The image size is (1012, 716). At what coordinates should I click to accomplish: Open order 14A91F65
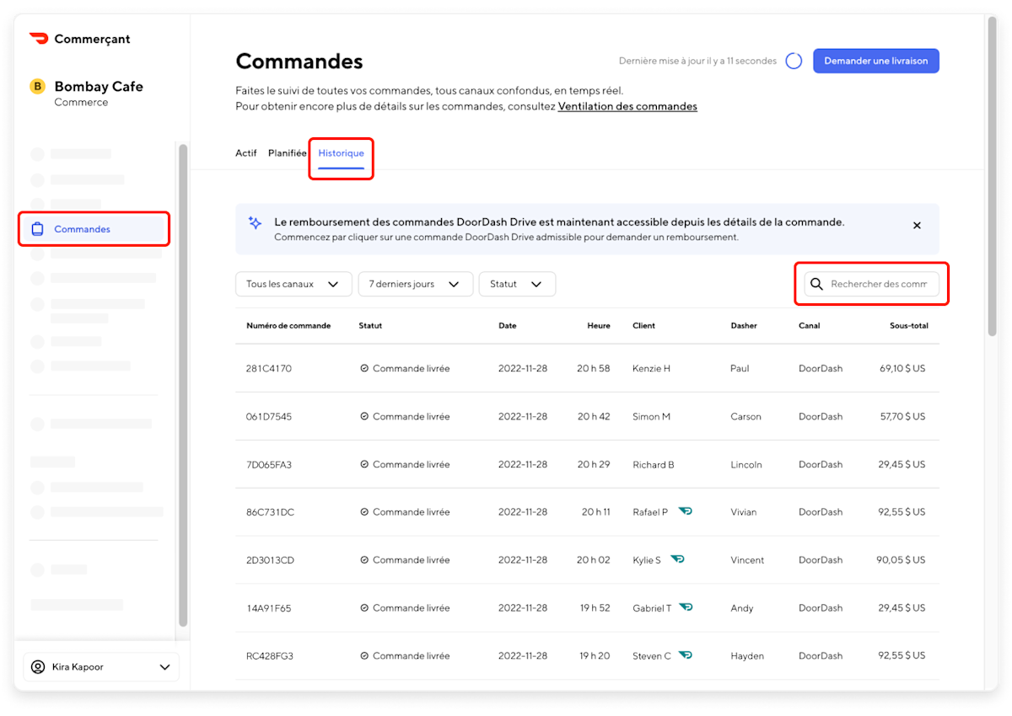point(587,607)
